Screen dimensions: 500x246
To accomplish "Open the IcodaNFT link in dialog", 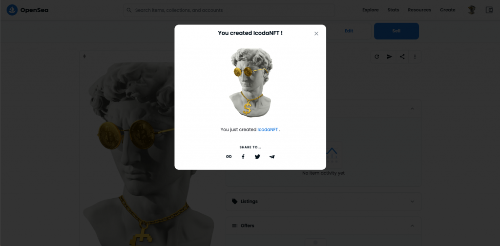I will coord(268,130).
